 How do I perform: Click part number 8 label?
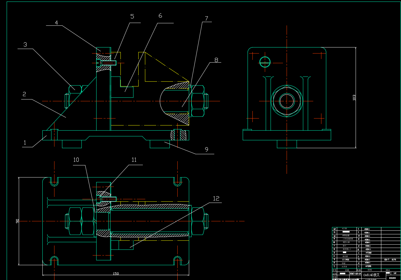click(216, 60)
